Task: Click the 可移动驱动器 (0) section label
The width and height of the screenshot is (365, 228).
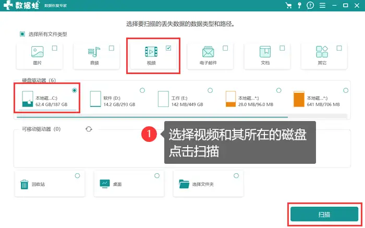Action: 41,129
